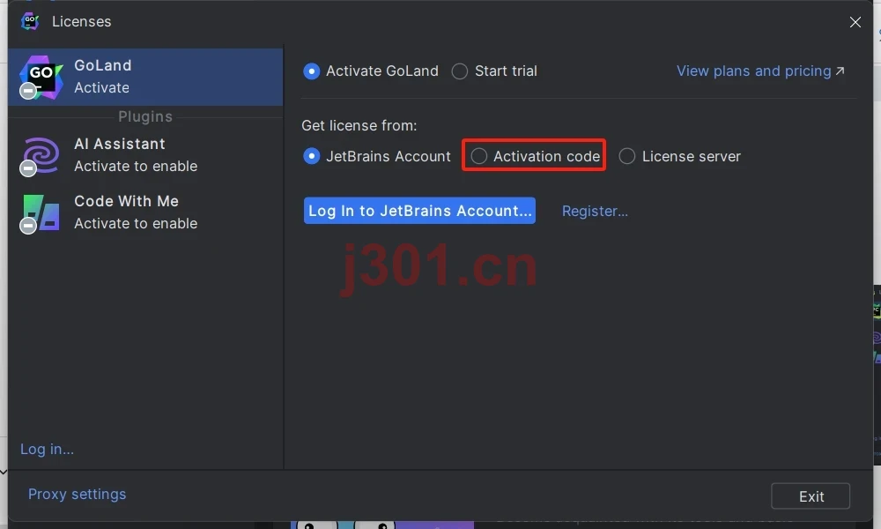Close the Licenses dialog with X

[855, 22]
